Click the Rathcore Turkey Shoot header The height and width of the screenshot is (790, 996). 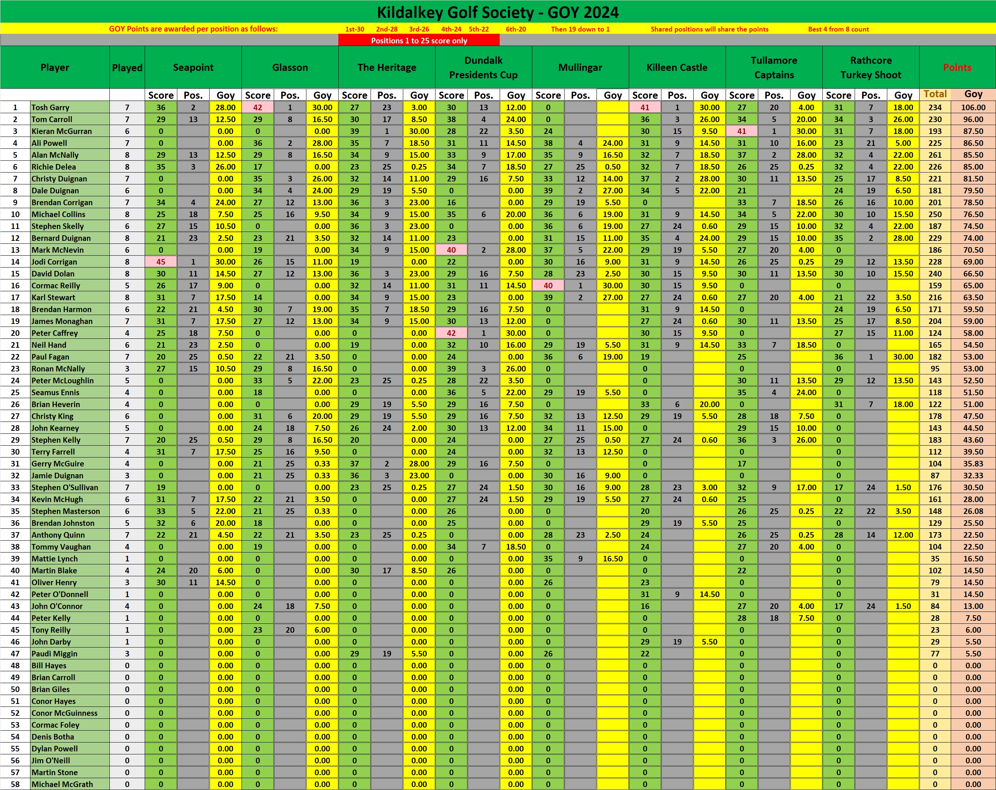871,68
